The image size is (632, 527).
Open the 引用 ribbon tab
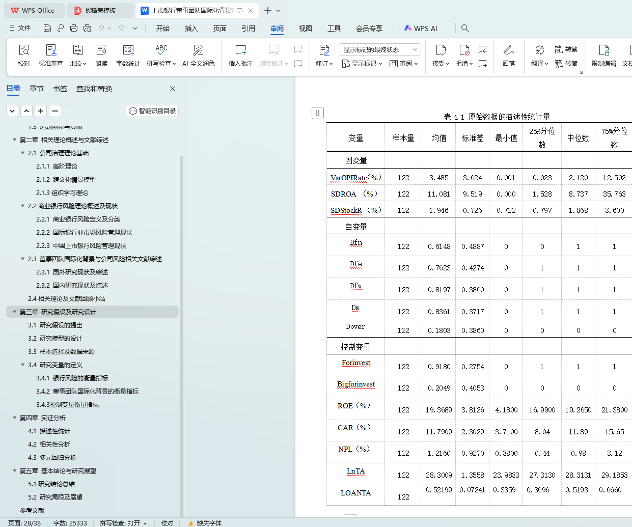[x=249, y=29]
